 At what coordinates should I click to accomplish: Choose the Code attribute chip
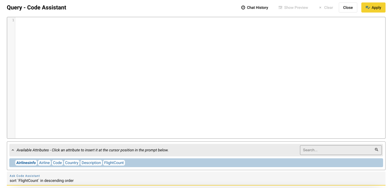point(57,163)
